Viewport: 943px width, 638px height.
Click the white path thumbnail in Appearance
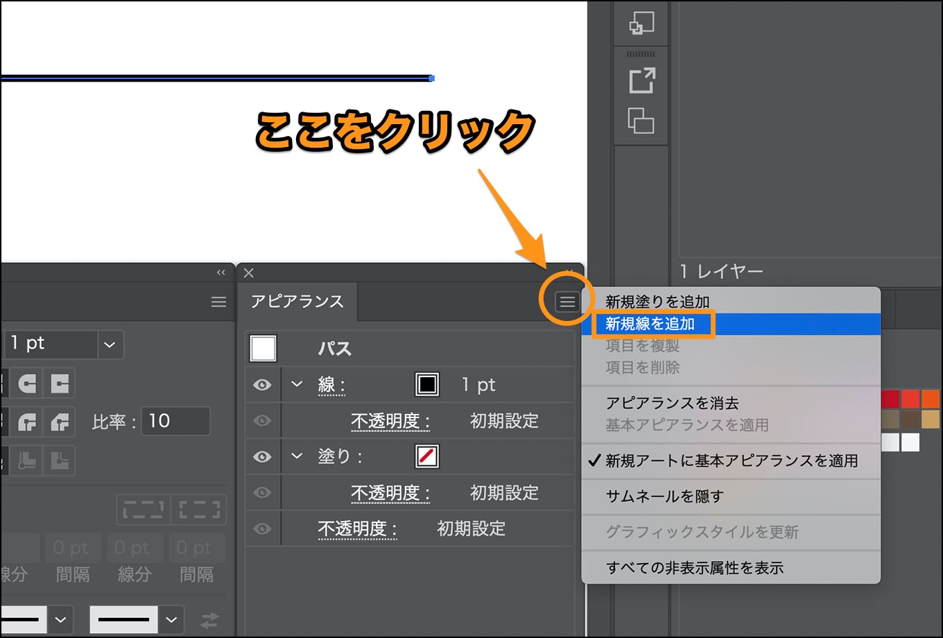pyautogui.click(x=263, y=348)
